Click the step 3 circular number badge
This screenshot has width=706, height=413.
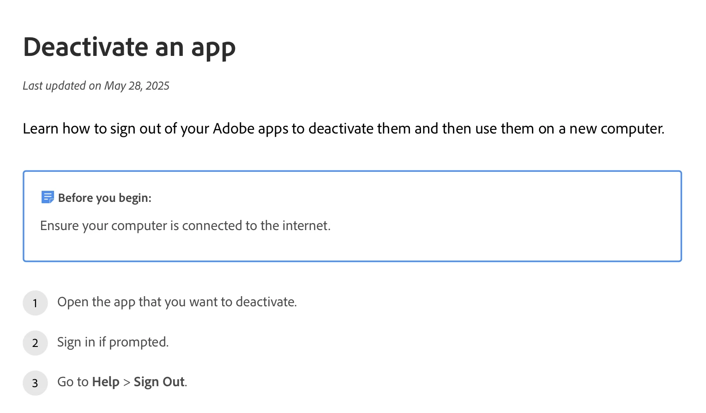coord(35,383)
